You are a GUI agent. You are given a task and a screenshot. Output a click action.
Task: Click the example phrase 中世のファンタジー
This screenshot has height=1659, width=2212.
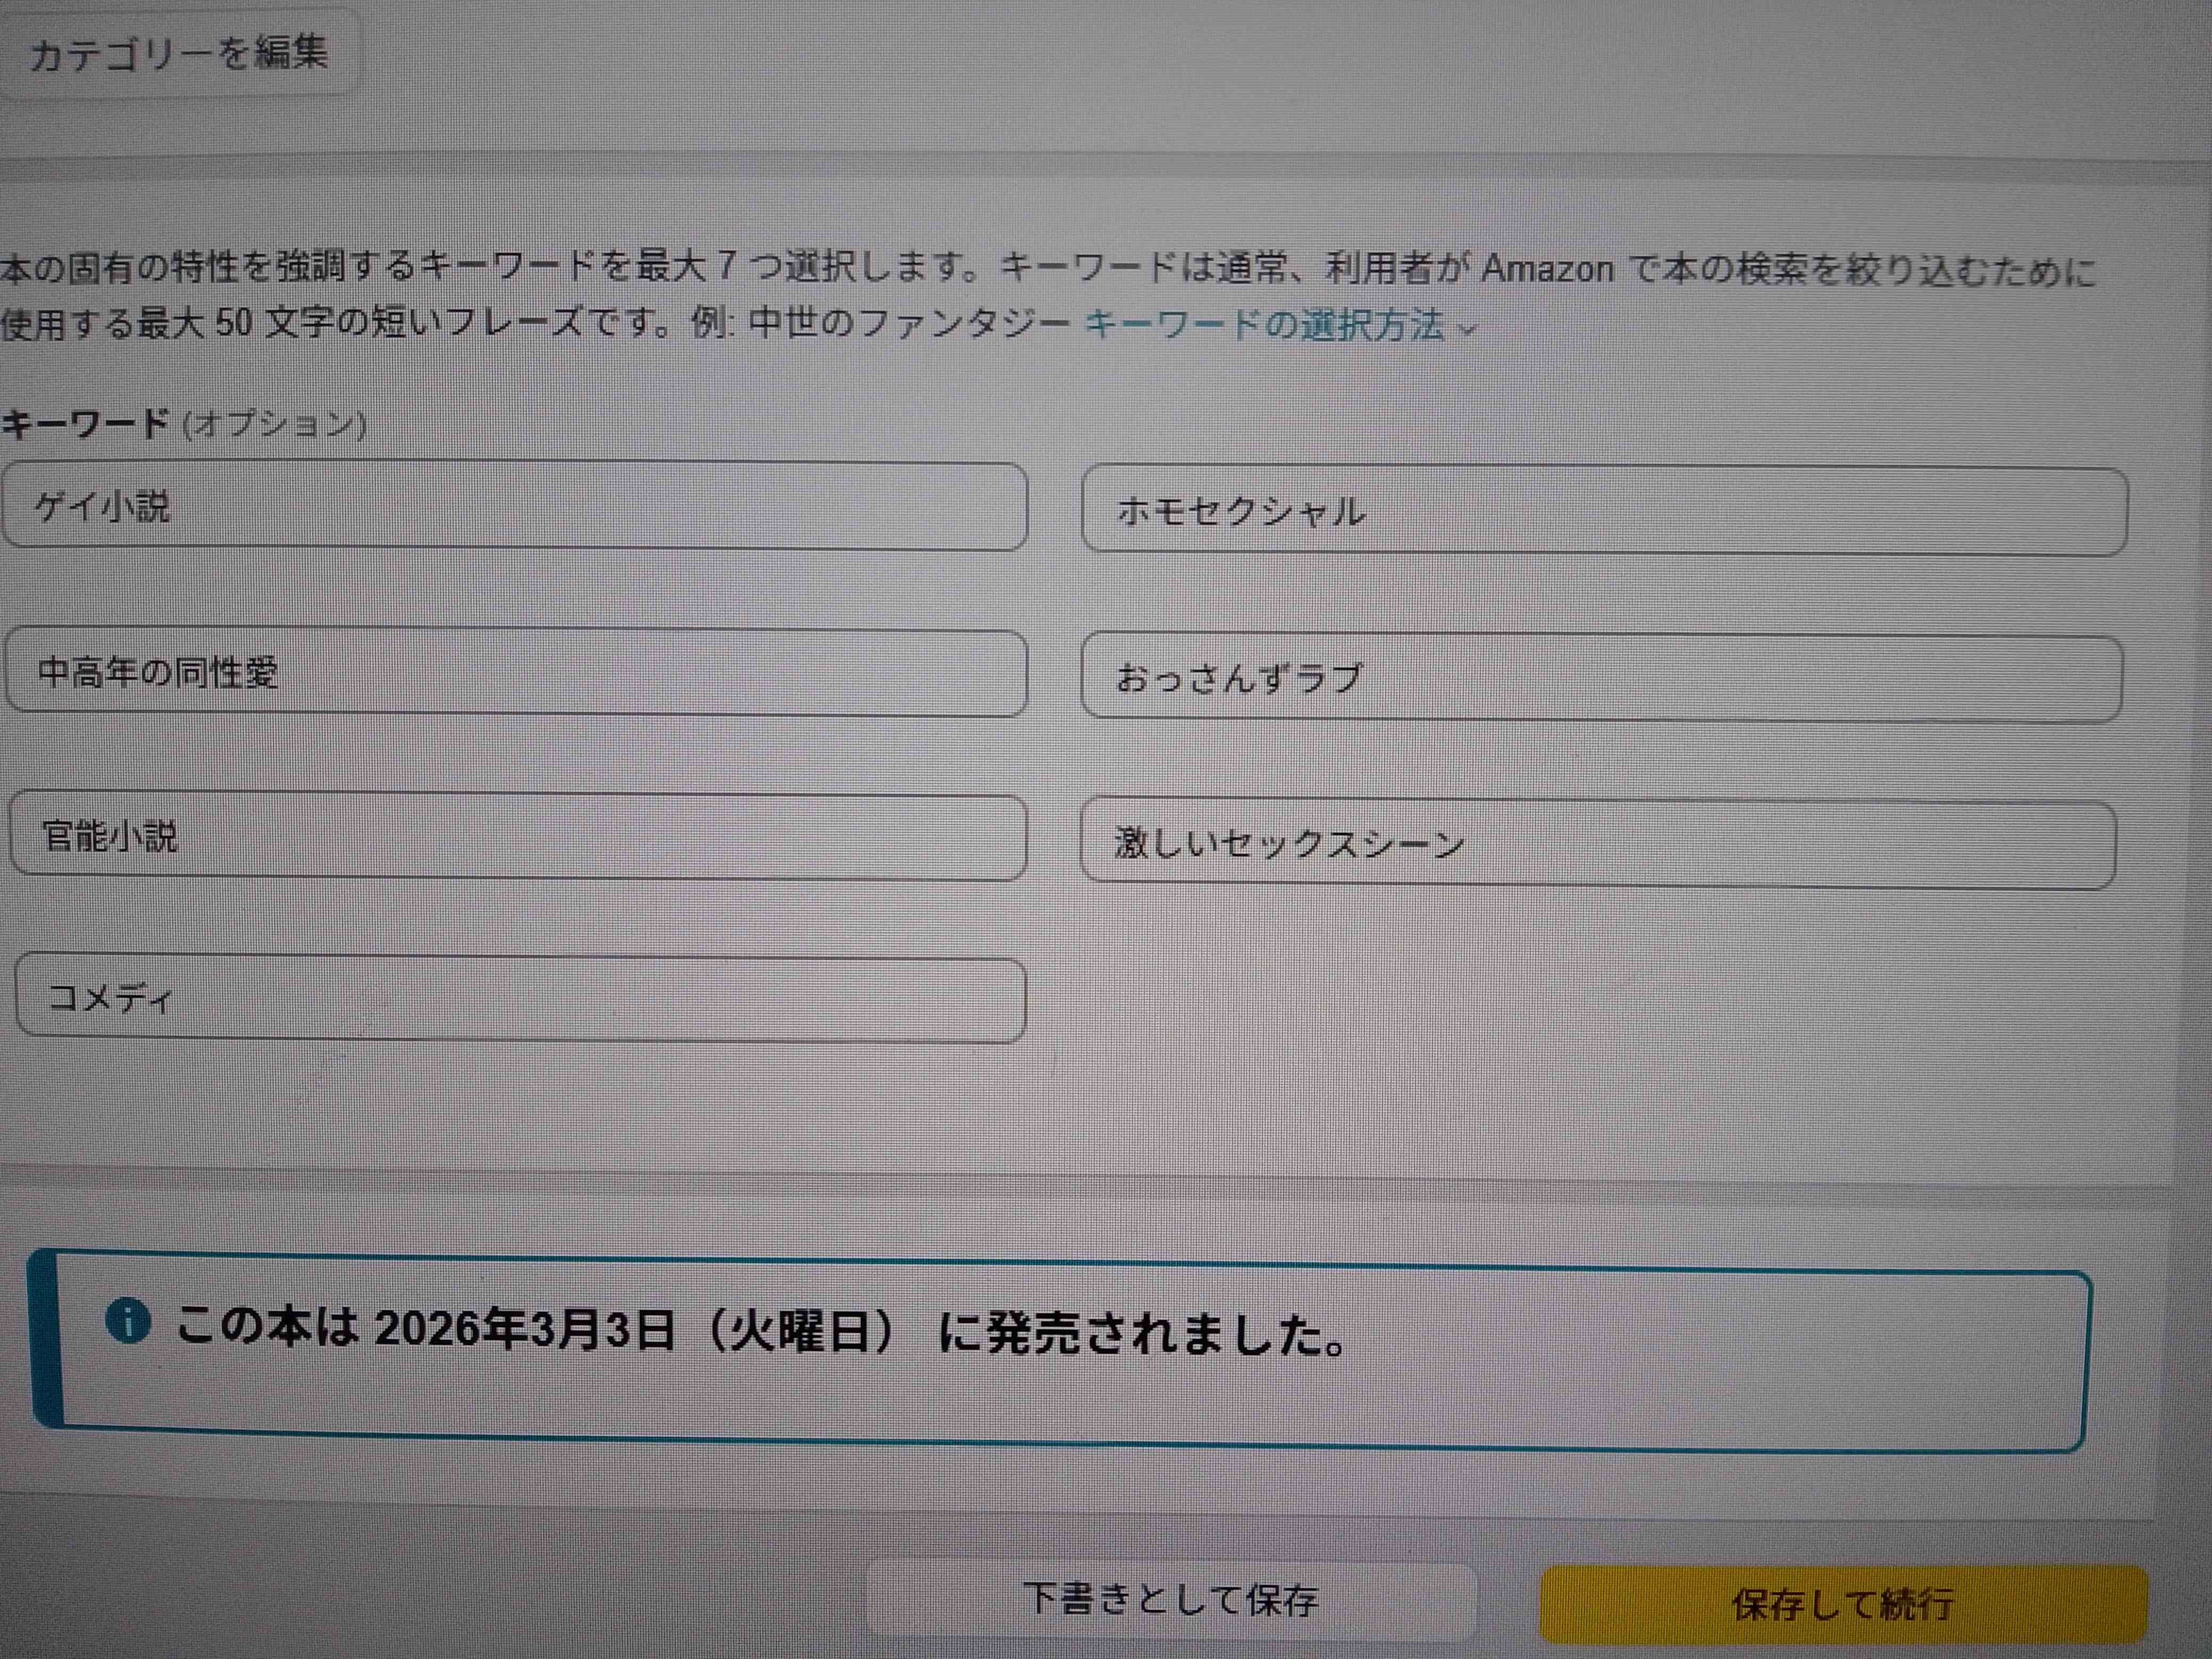pos(909,323)
